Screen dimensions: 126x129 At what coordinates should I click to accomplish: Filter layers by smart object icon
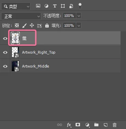click(71, 6)
